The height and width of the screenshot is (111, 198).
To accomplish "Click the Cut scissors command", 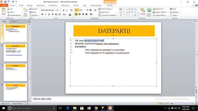I will coord(10,9).
